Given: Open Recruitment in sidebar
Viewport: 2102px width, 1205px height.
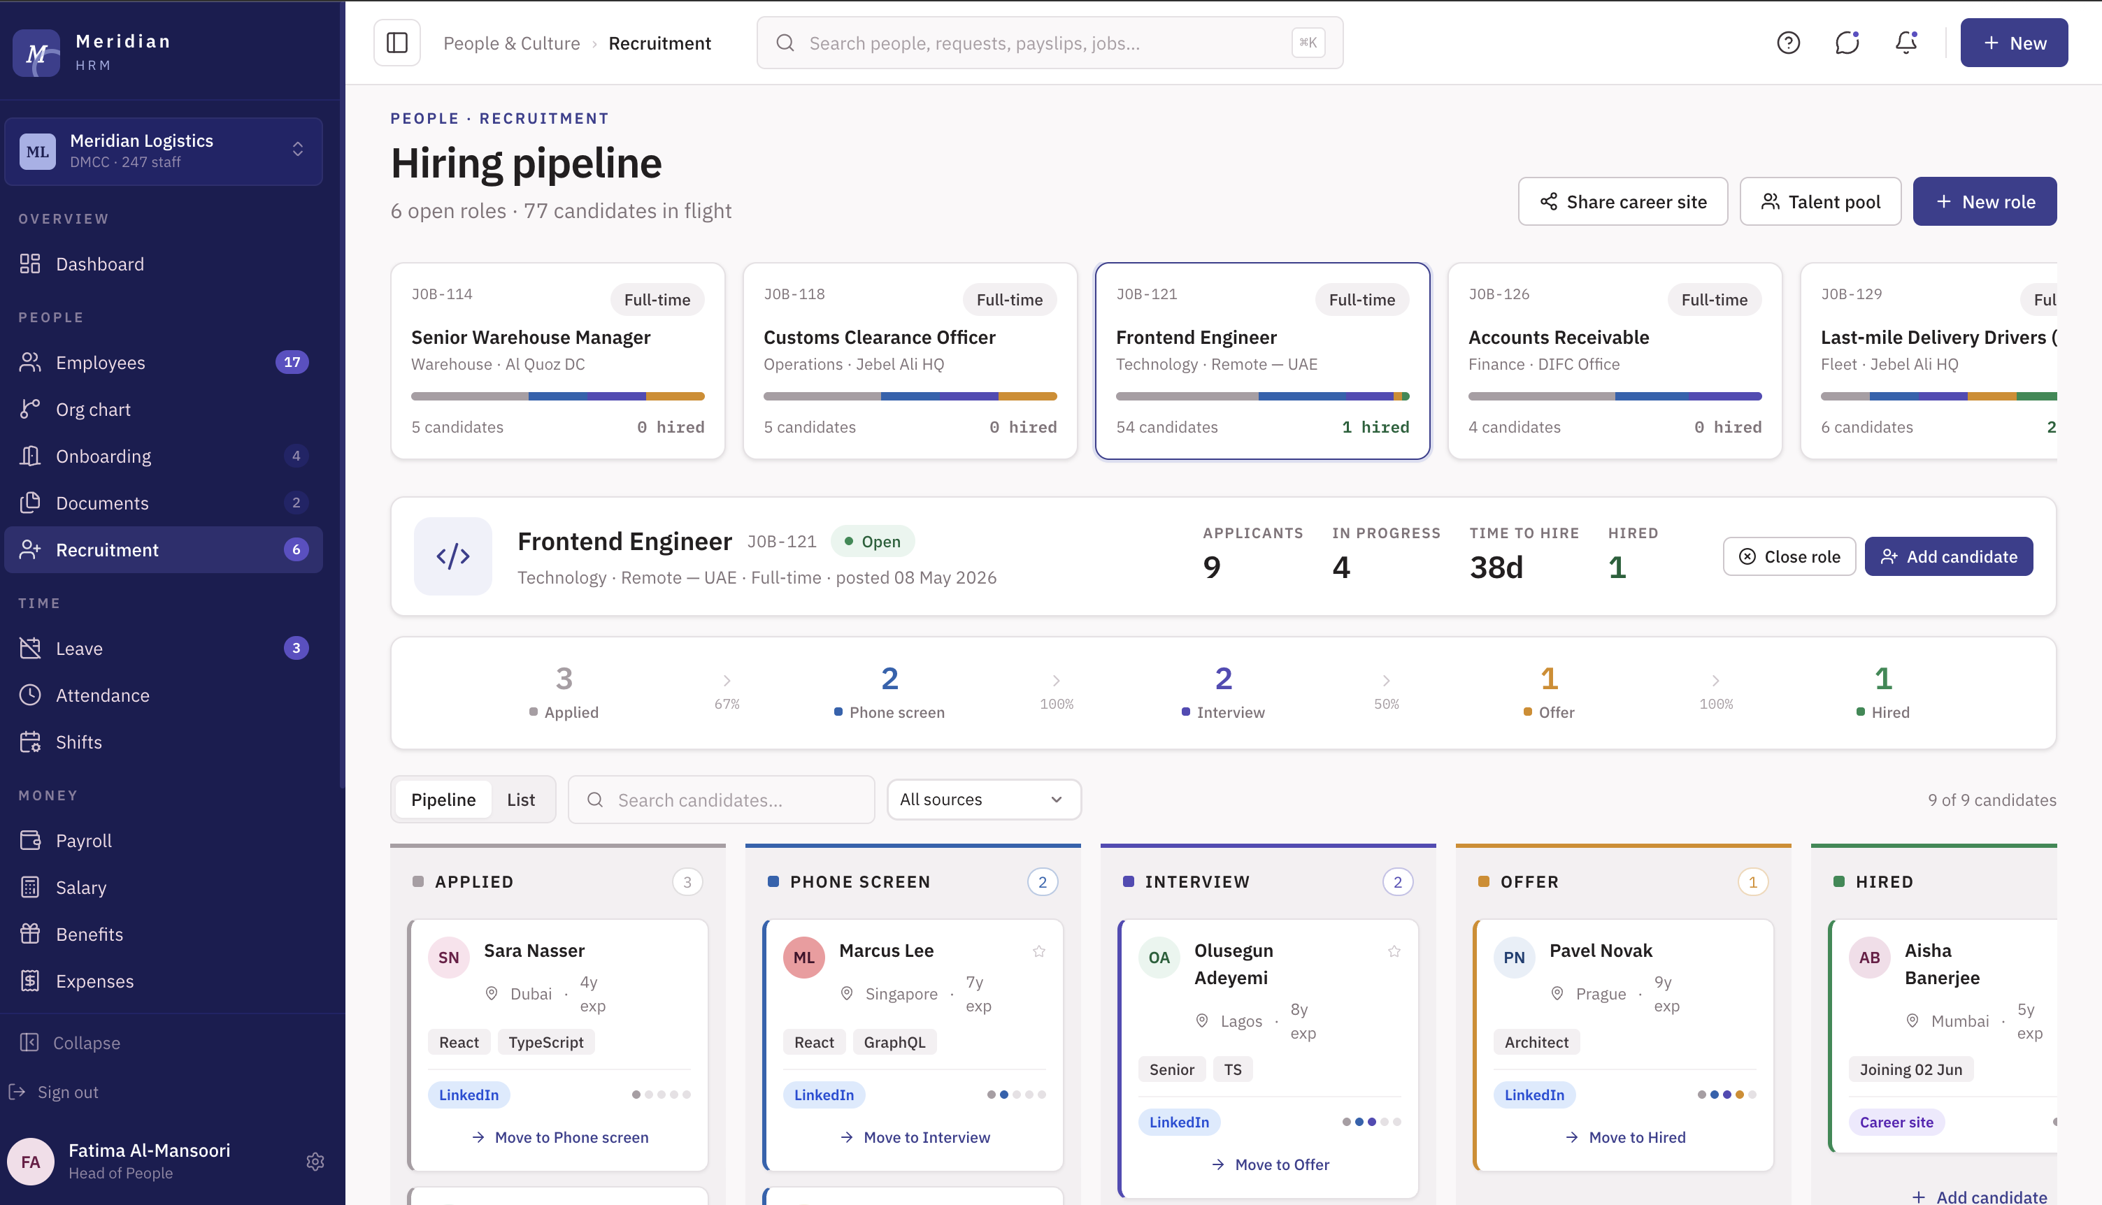Looking at the screenshot, I should 163,549.
